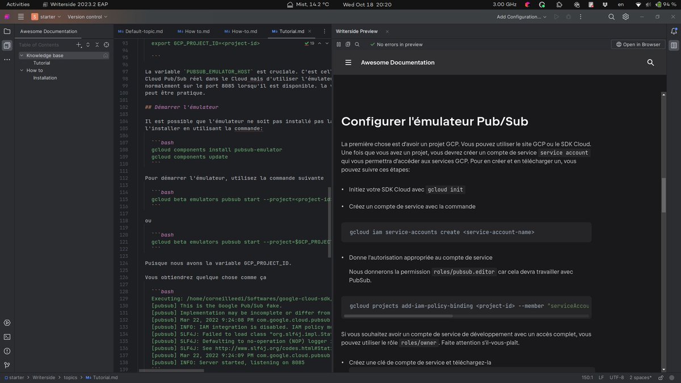Open the Notifications bell icon
The width and height of the screenshot is (681, 383).
pyautogui.click(x=674, y=31)
